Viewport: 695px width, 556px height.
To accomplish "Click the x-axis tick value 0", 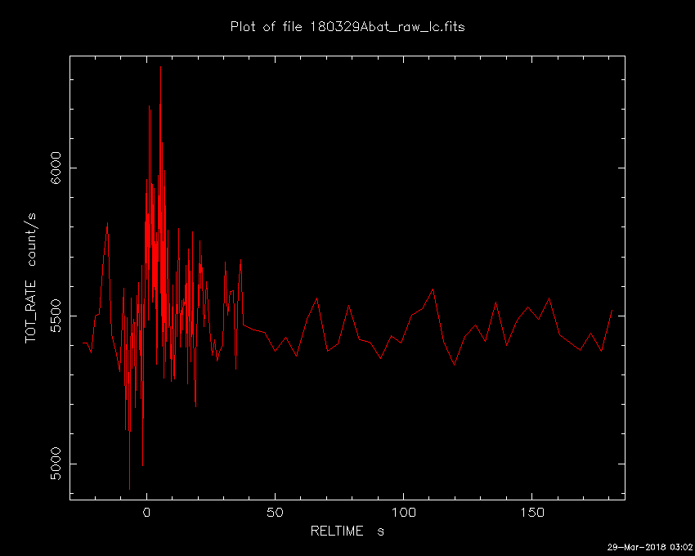I will [x=146, y=513].
